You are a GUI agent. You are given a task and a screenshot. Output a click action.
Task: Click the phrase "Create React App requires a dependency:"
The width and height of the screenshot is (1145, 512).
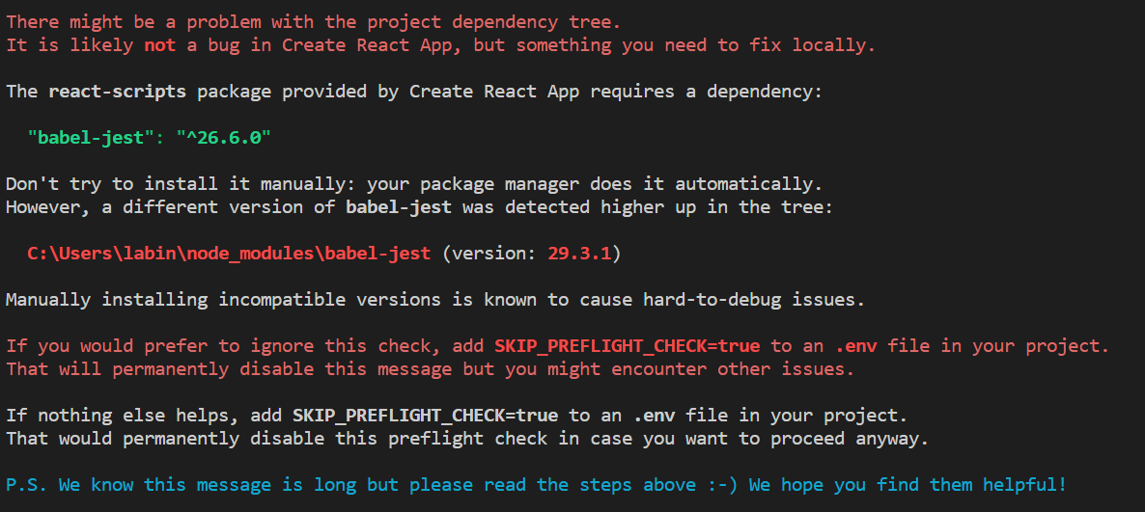point(616,92)
